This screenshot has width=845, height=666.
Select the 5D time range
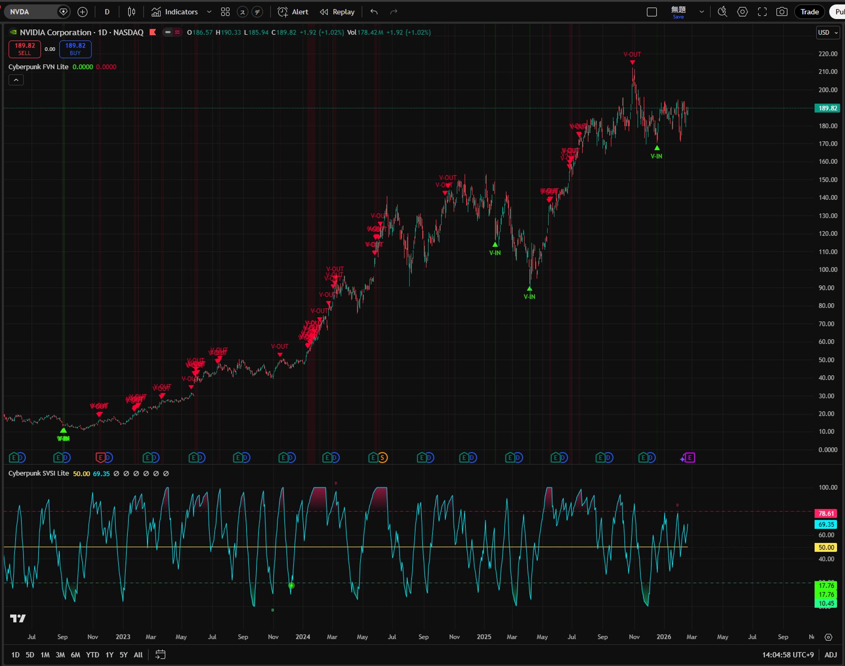(x=30, y=654)
